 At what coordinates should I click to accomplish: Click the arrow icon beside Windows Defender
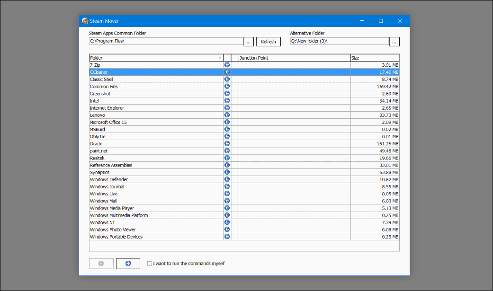tap(227, 179)
